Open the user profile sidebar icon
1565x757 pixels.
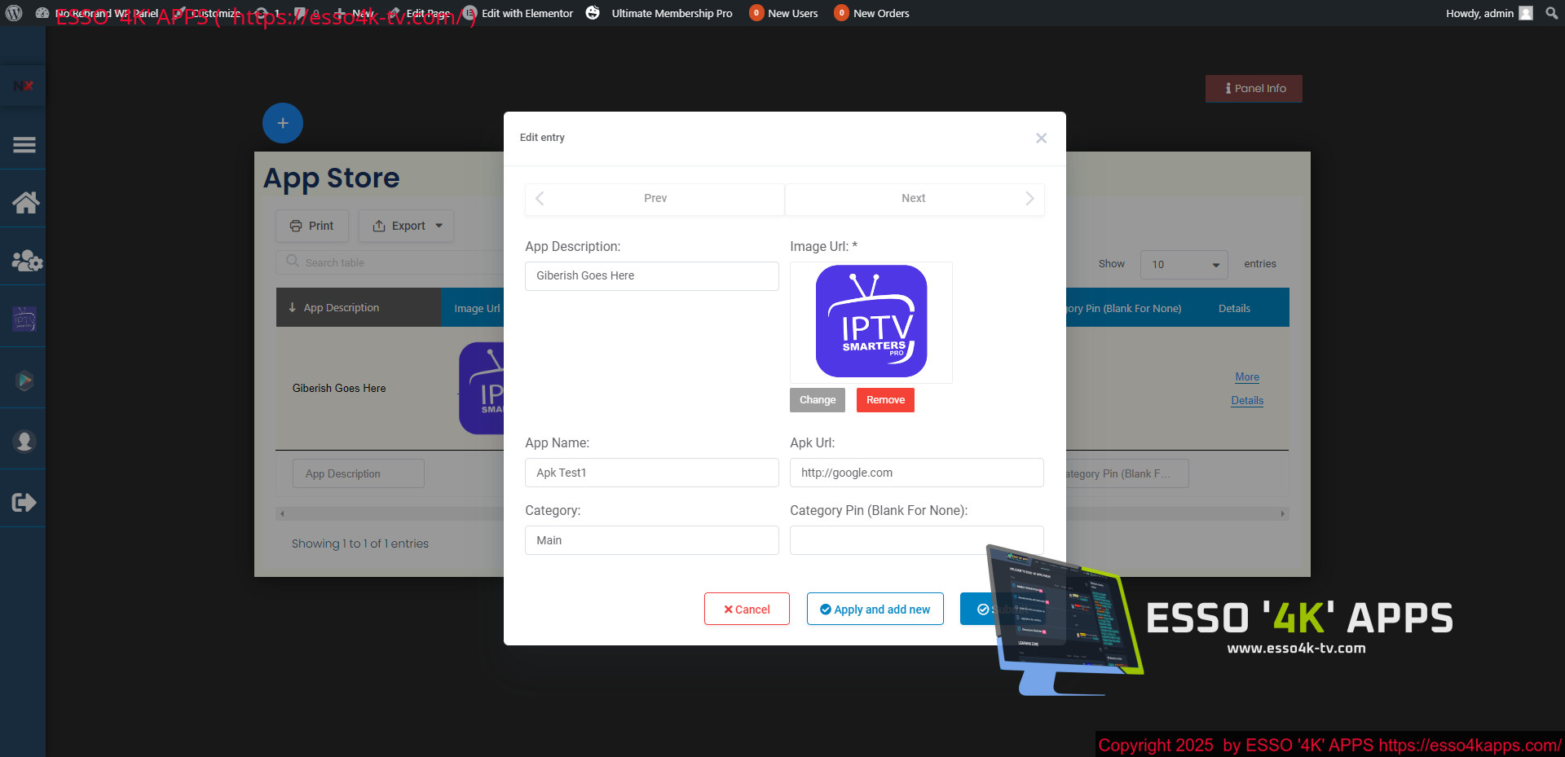[24, 441]
